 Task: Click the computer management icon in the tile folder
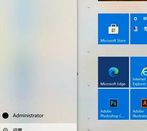pyautogui.click(x=135, y=29)
